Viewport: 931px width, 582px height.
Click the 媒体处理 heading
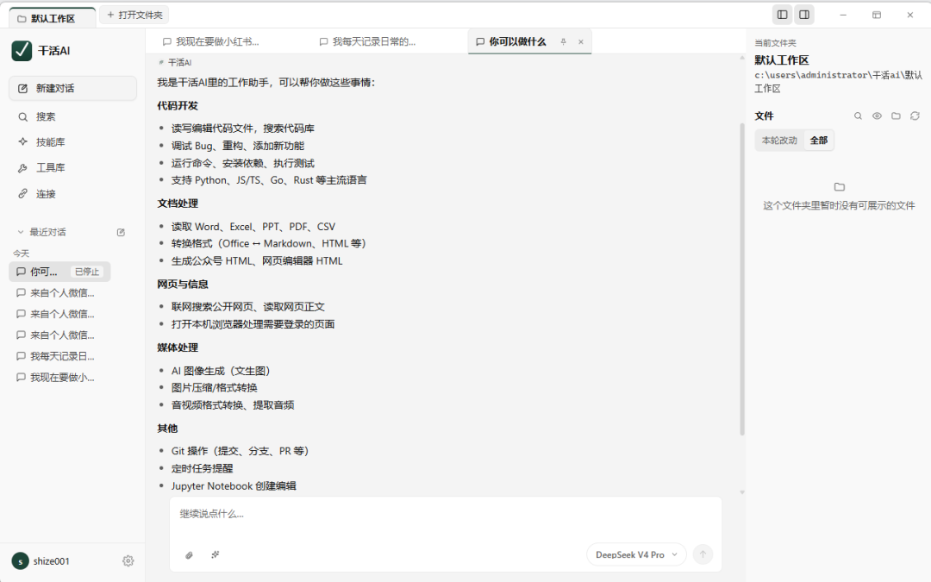tap(178, 348)
